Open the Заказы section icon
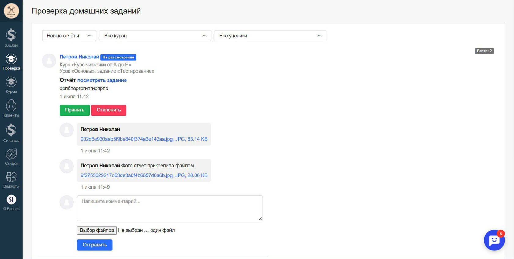The image size is (514, 259). tap(11, 36)
